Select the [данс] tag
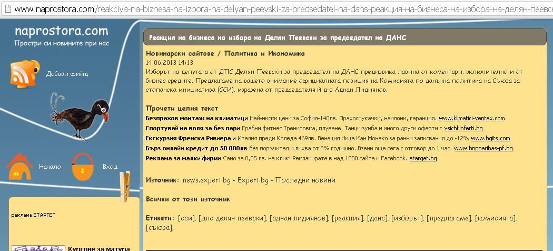553x251 pixels. (x=378, y=218)
